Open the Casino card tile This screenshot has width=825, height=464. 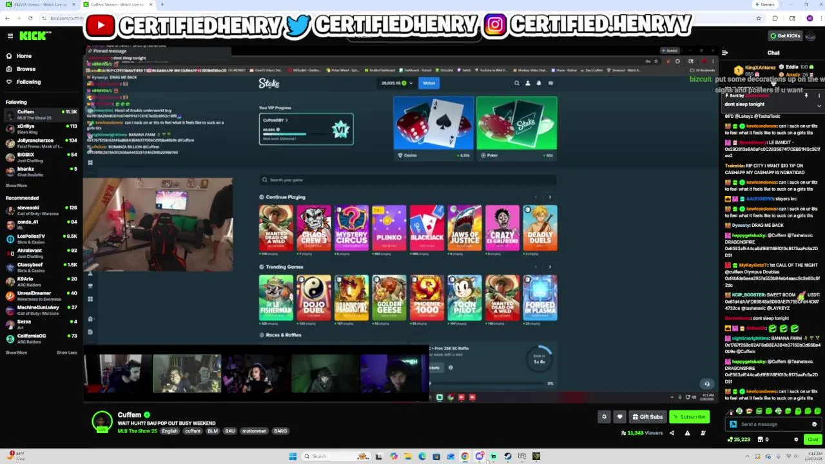point(433,128)
